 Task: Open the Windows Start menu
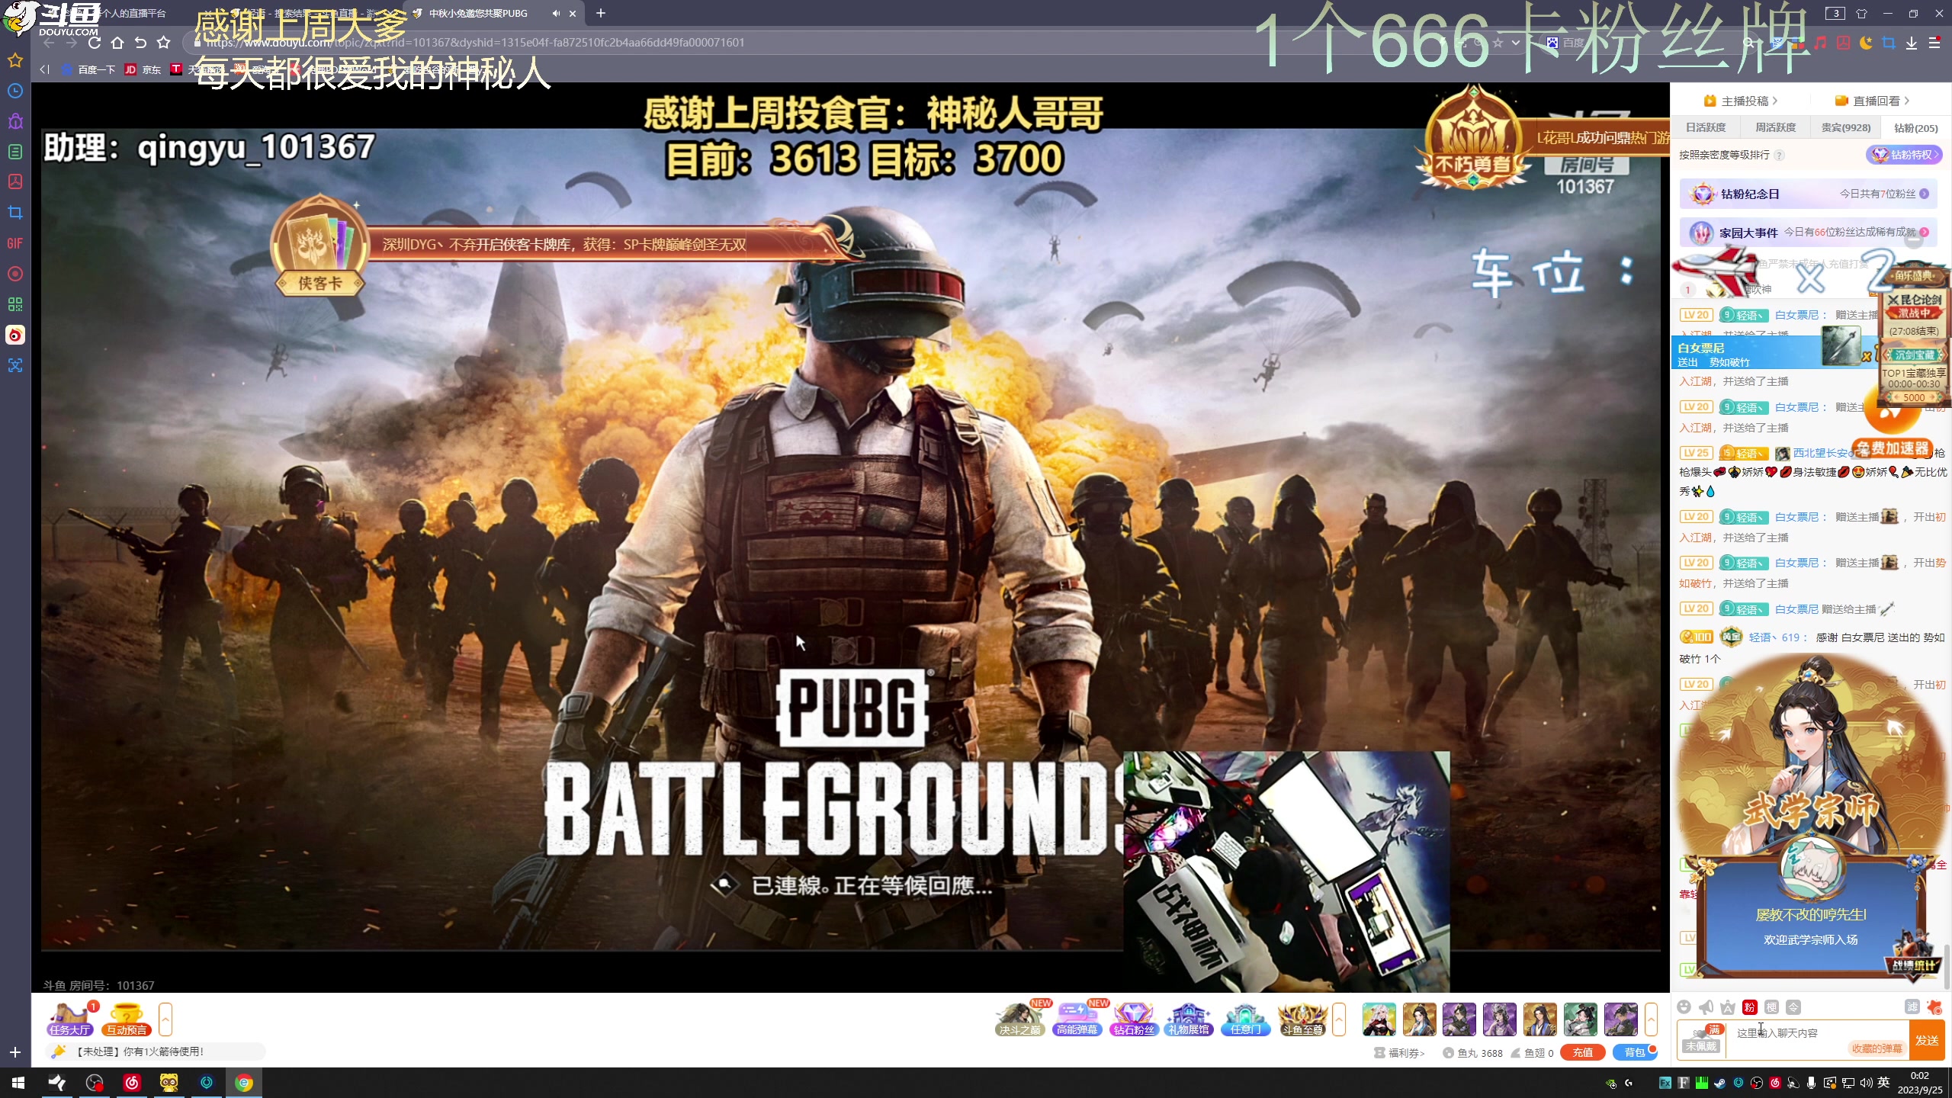(18, 1083)
